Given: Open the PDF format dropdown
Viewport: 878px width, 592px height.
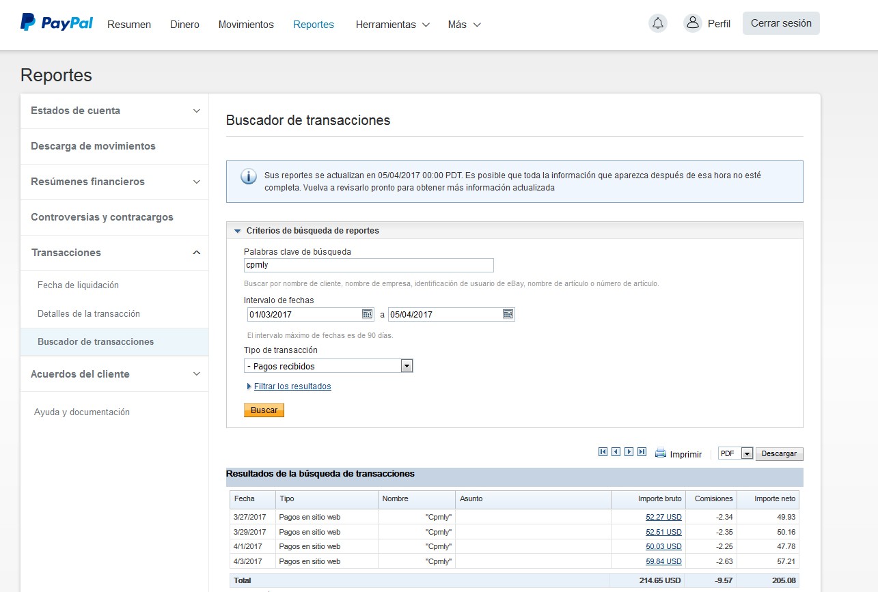Looking at the screenshot, I should click(747, 454).
